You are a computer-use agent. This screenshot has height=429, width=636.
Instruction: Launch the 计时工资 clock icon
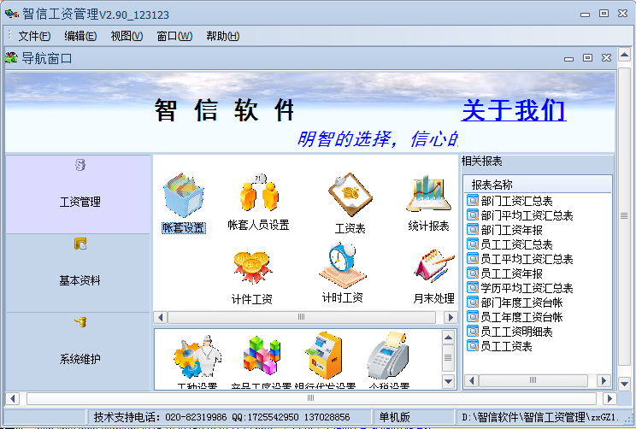pos(342,267)
